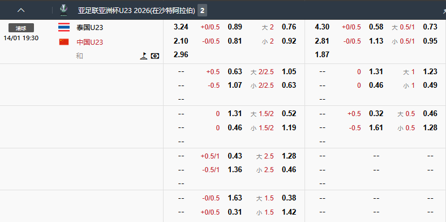This screenshot has height=222, width=446.
Task: Select +0.5/1 handicap odds 0.43
Action: click(235, 156)
